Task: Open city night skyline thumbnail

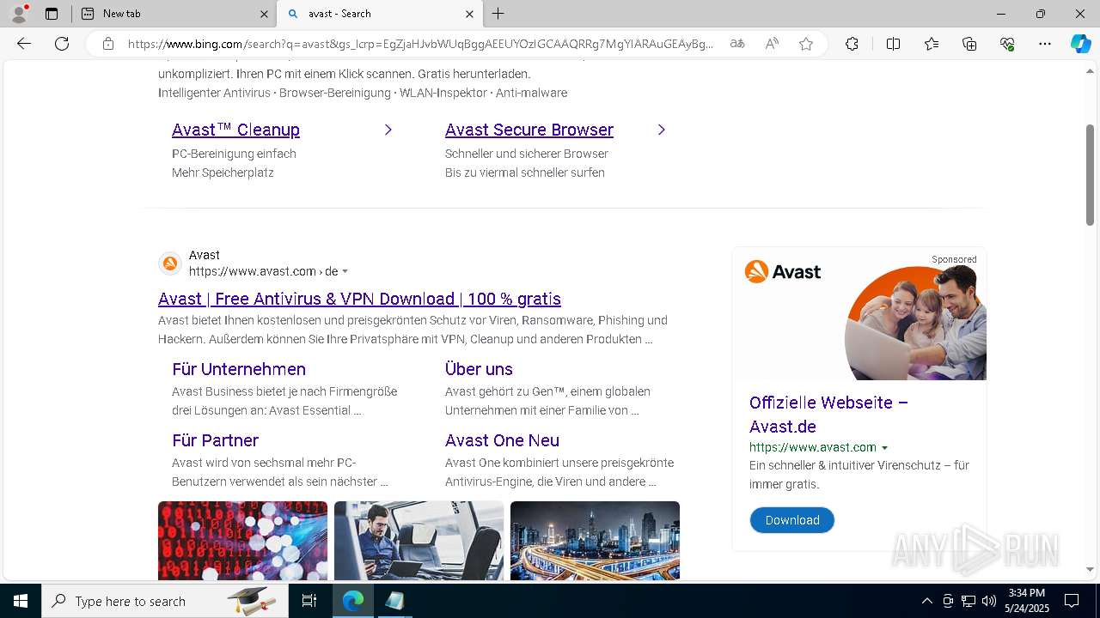Action: click(595, 541)
